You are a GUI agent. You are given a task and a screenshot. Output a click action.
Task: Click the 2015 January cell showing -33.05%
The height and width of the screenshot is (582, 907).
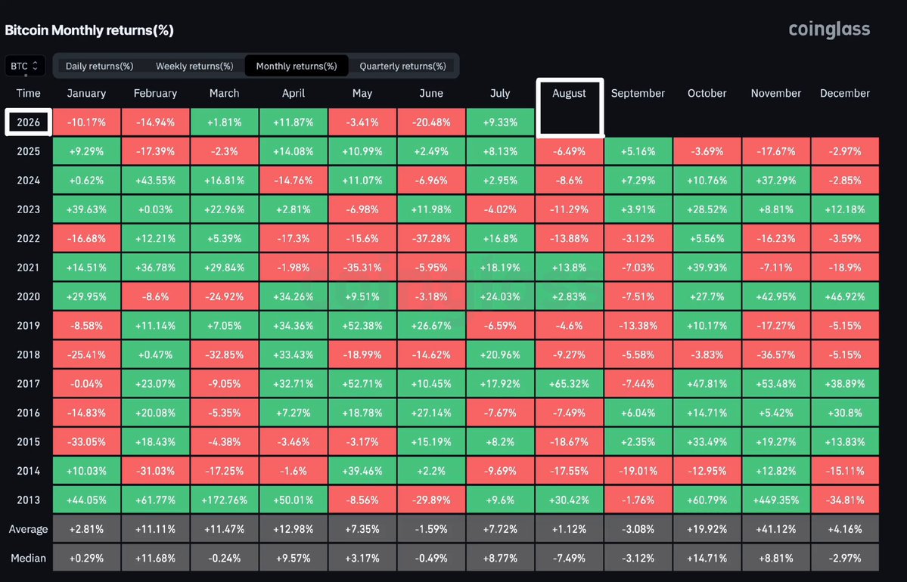click(86, 442)
